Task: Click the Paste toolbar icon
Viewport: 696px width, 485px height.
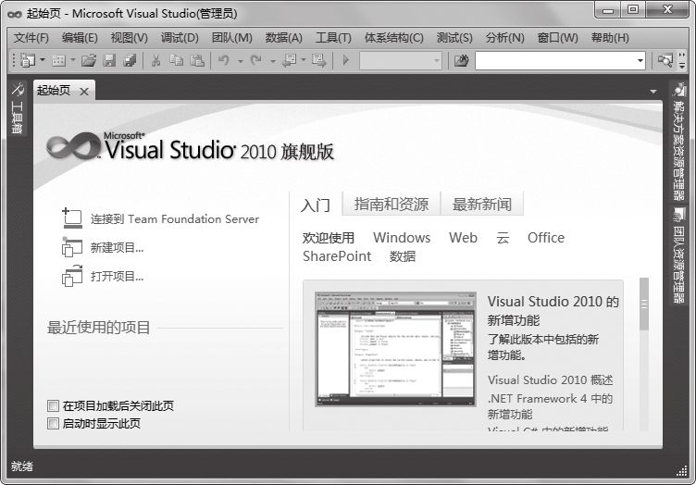Action: pyautogui.click(x=197, y=60)
